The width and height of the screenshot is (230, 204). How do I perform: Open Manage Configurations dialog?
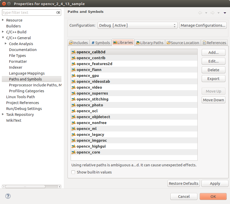[x=203, y=25]
